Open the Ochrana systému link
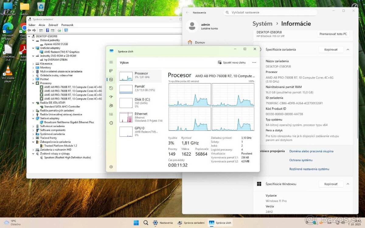 [301, 160]
